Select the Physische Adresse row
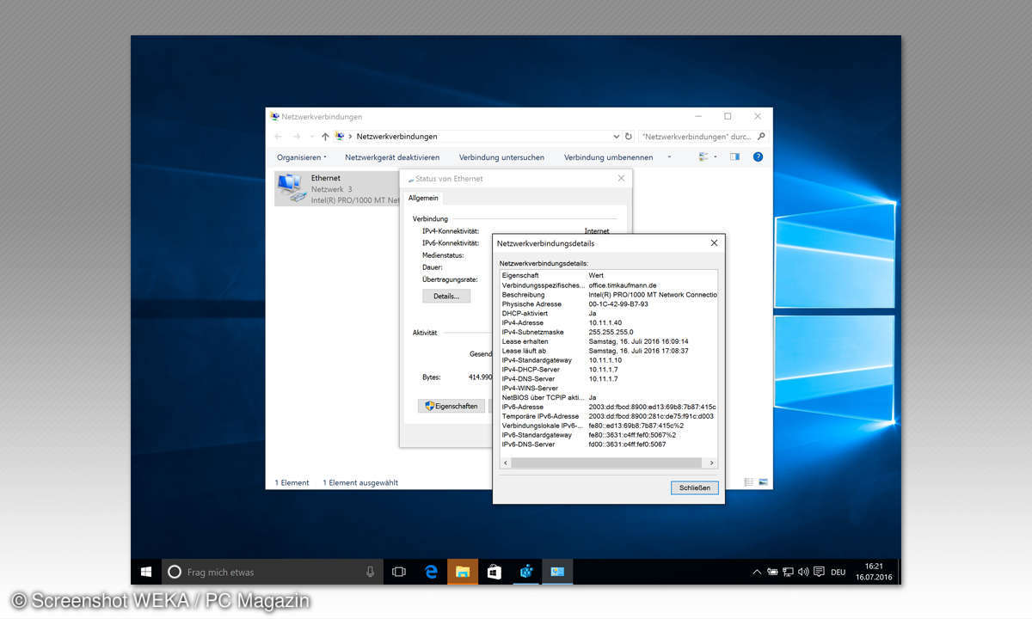 609,303
